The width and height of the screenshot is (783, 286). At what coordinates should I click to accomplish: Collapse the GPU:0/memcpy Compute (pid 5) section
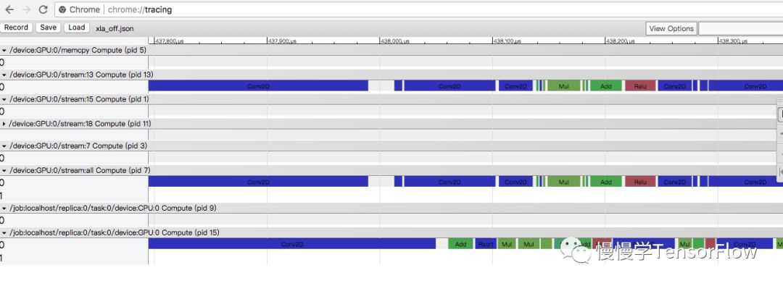[4, 51]
